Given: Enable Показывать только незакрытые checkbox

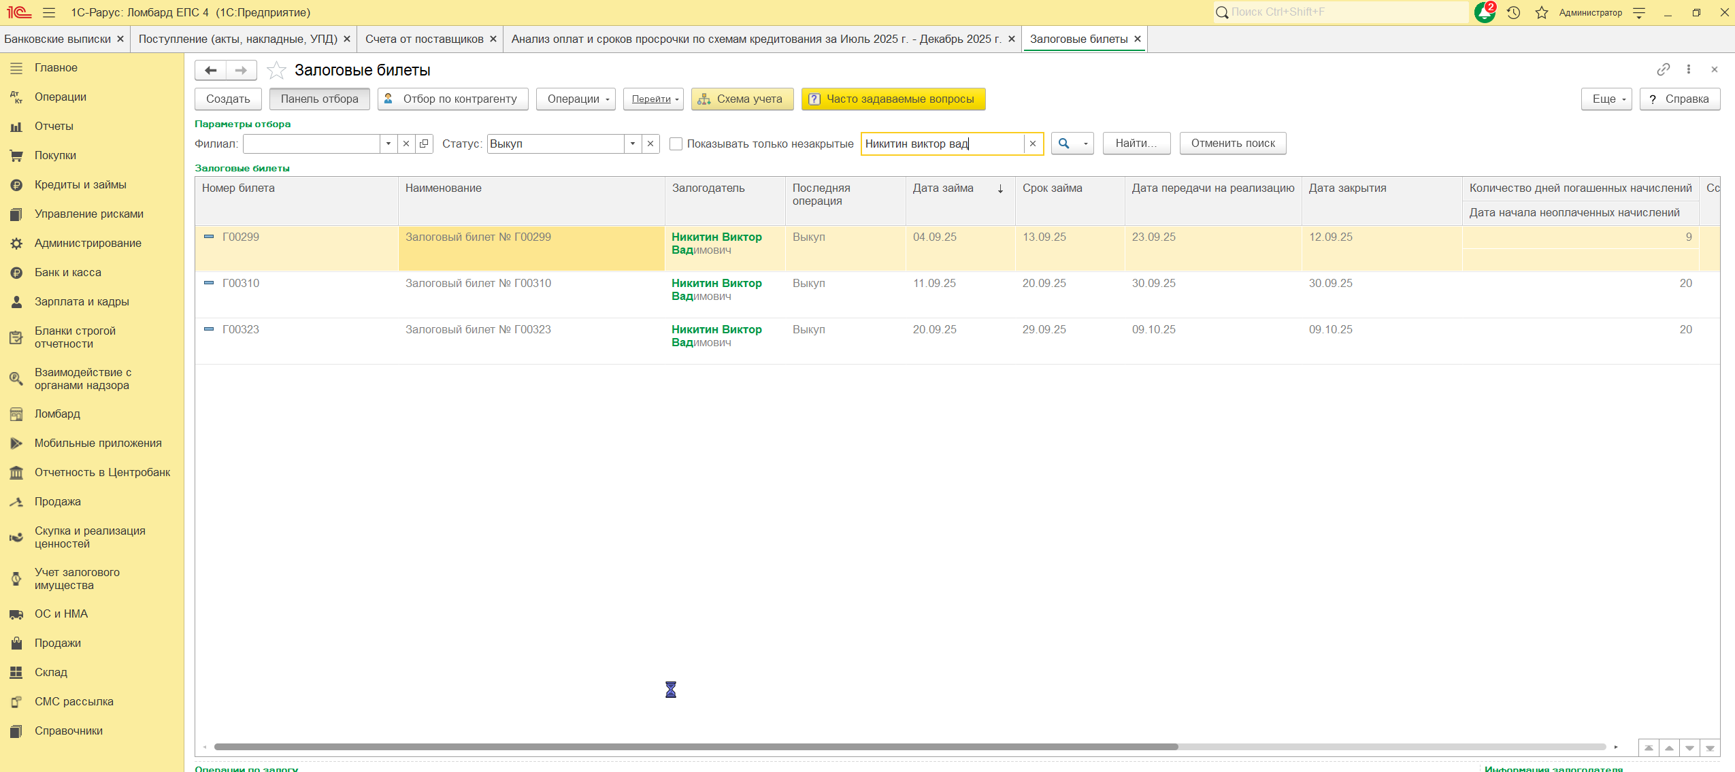Looking at the screenshot, I should [x=676, y=144].
